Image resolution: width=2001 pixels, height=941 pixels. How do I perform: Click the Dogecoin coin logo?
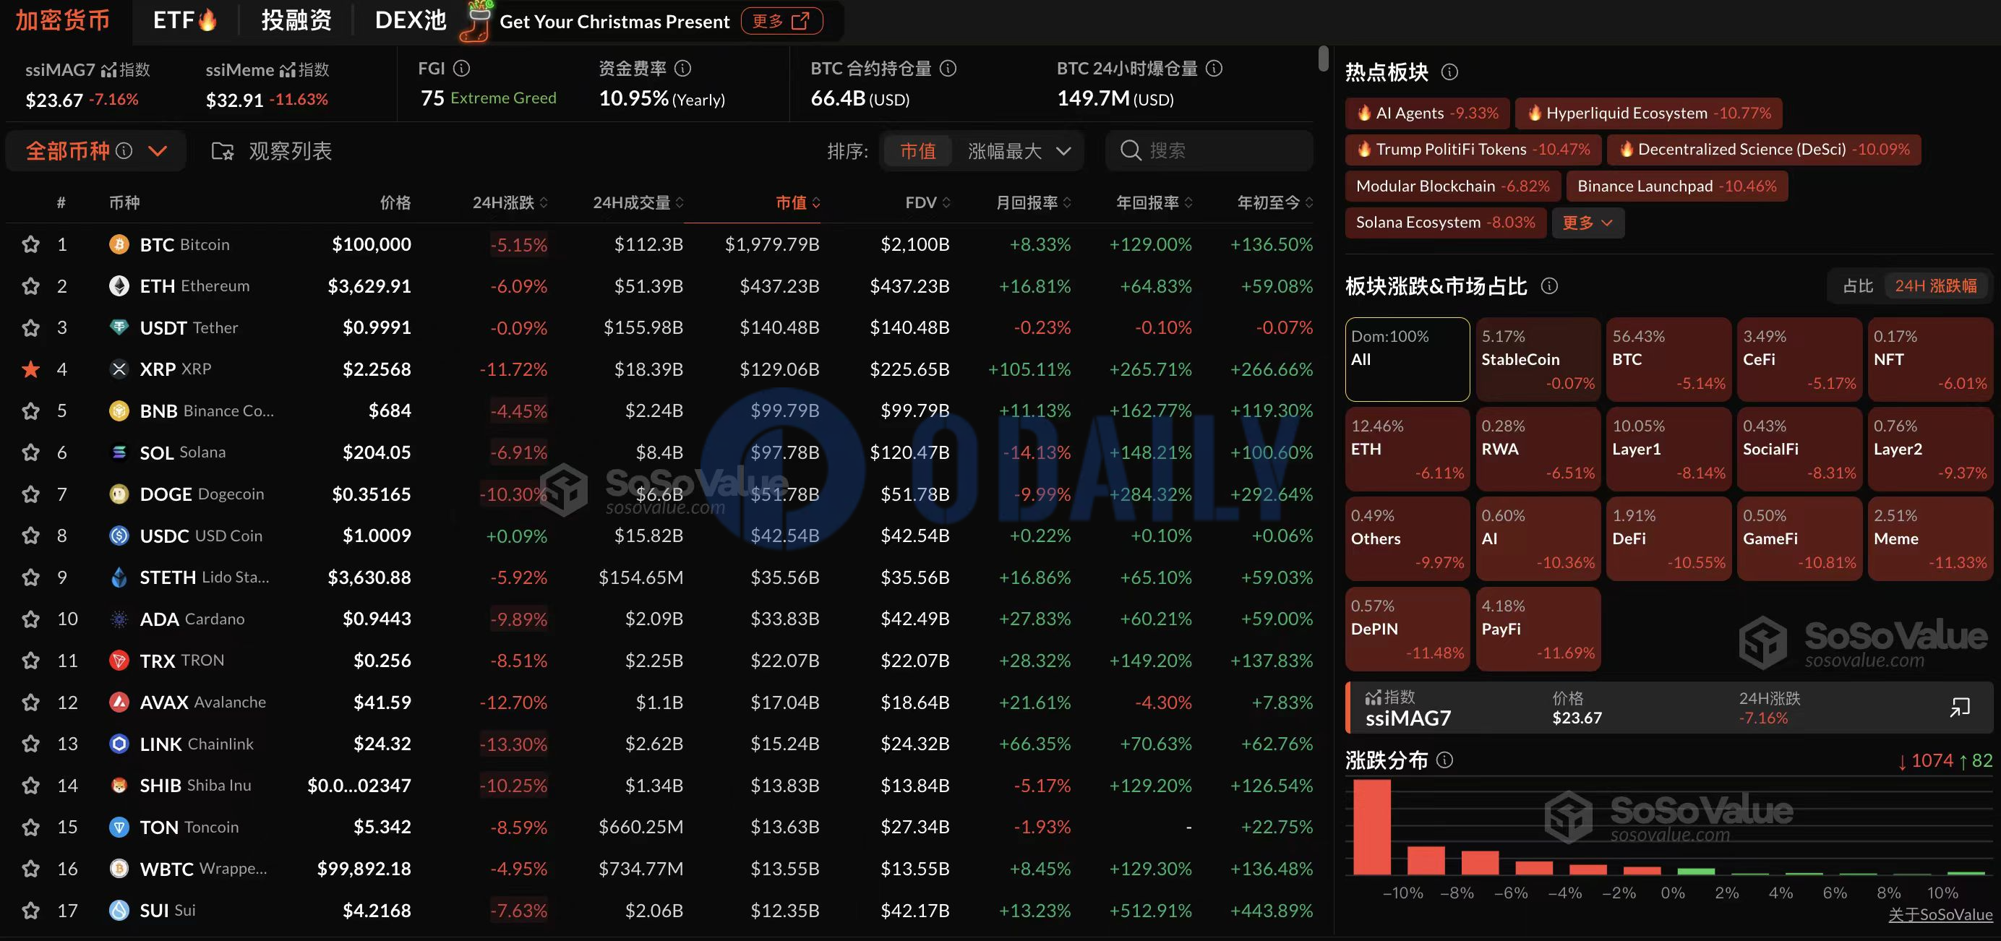pyautogui.click(x=119, y=494)
